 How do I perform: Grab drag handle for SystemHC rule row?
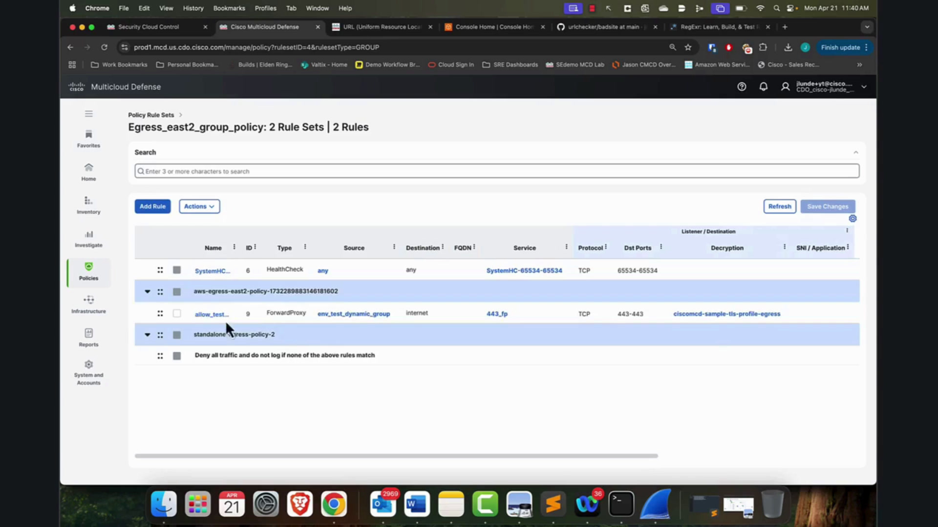point(160,270)
